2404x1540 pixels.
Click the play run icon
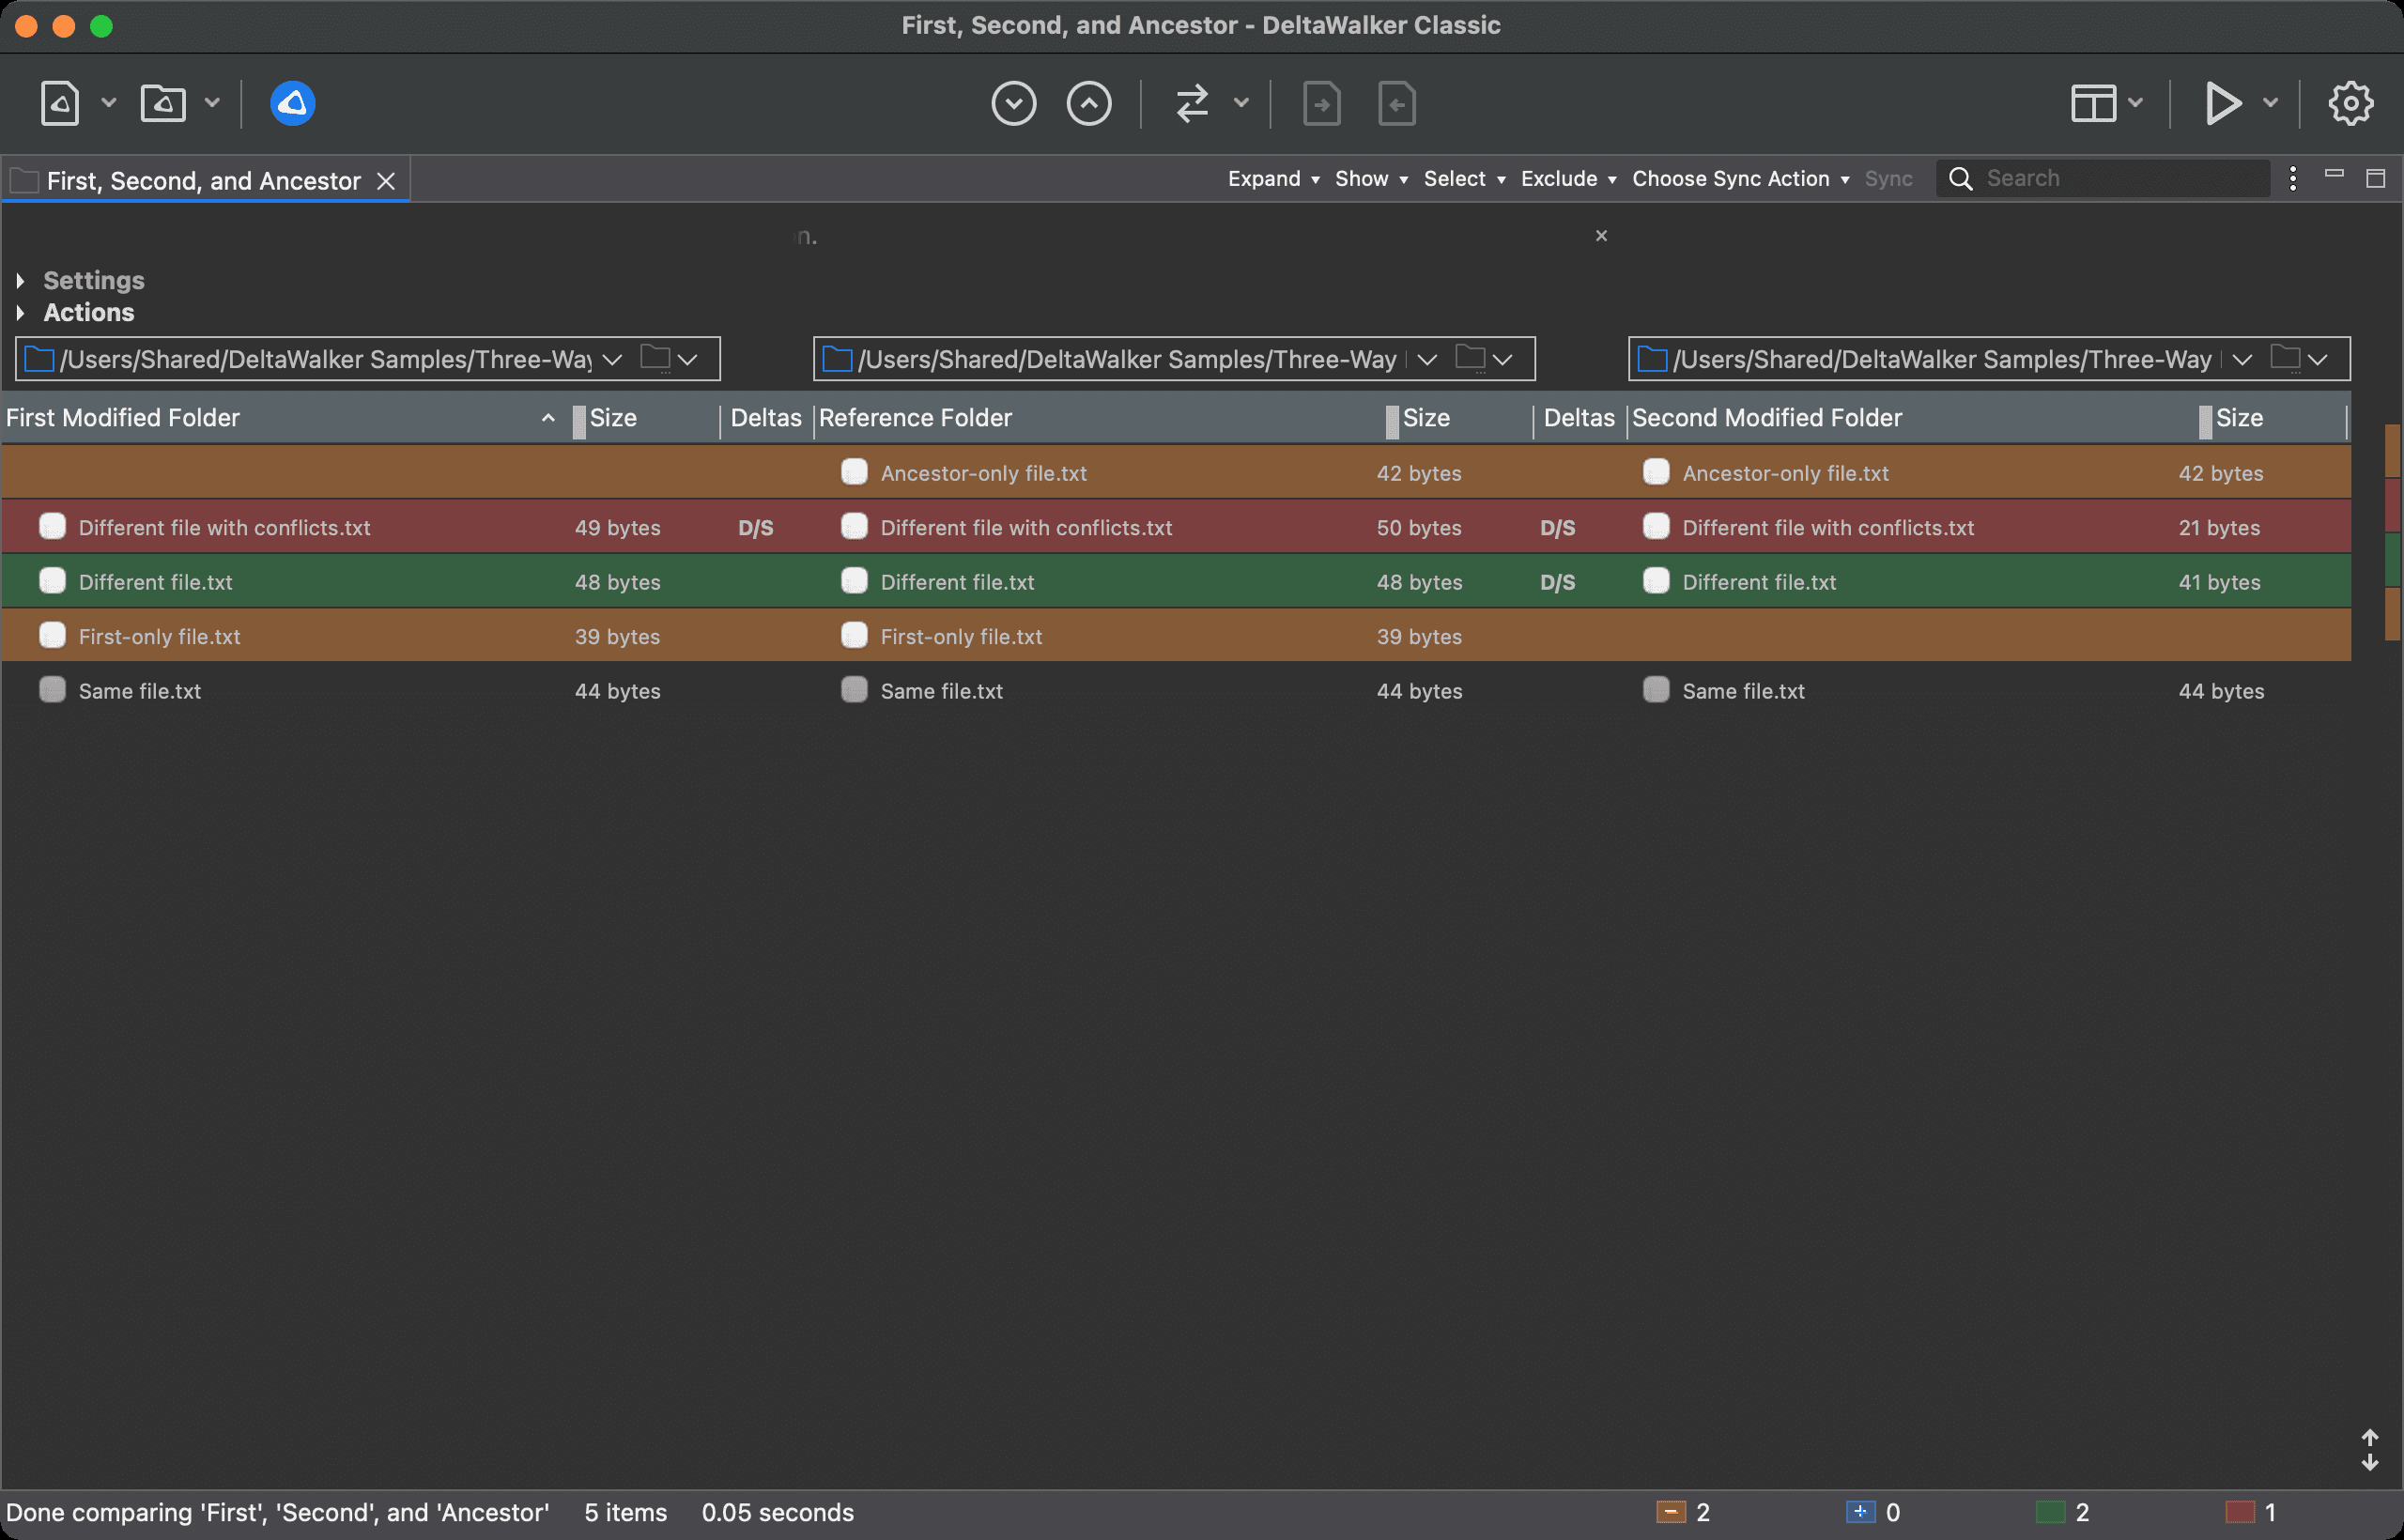coord(2222,103)
